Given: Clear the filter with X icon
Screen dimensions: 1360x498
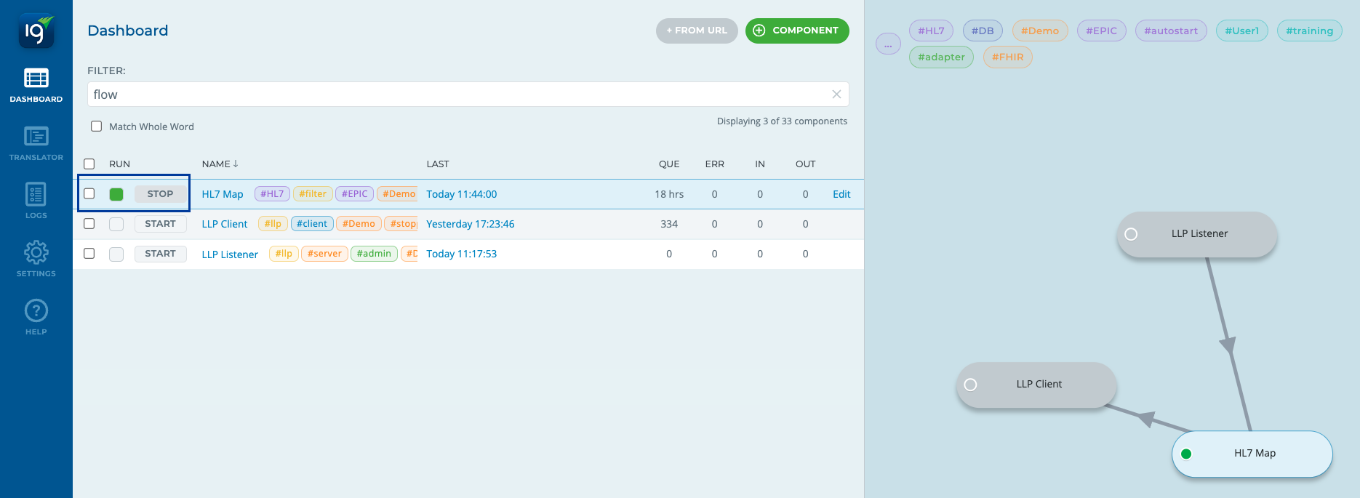Looking at the screenshot, I should point(836,95).
